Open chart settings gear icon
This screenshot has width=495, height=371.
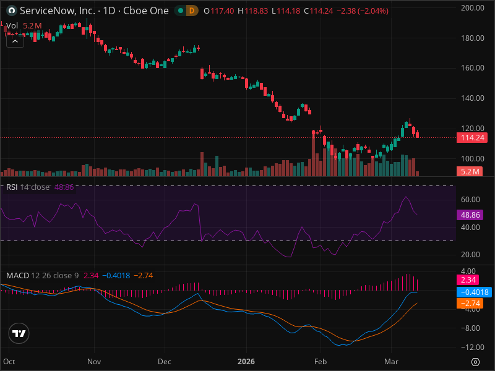(x=475, y=362)
